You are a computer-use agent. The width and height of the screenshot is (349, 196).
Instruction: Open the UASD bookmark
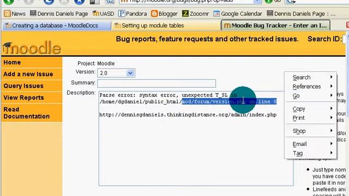coord(103,14)
